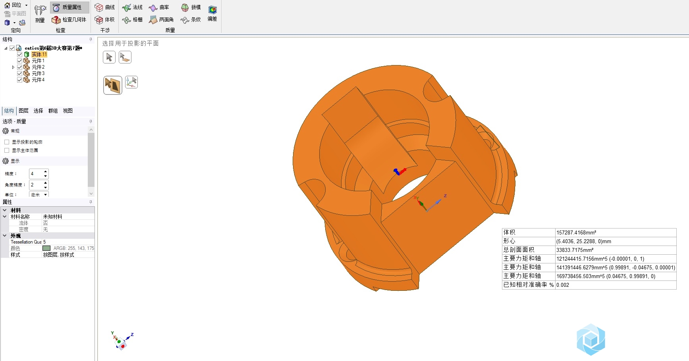Click the select plane tool icon
Screen dimensions: 689x361
(x=125, y=57)
